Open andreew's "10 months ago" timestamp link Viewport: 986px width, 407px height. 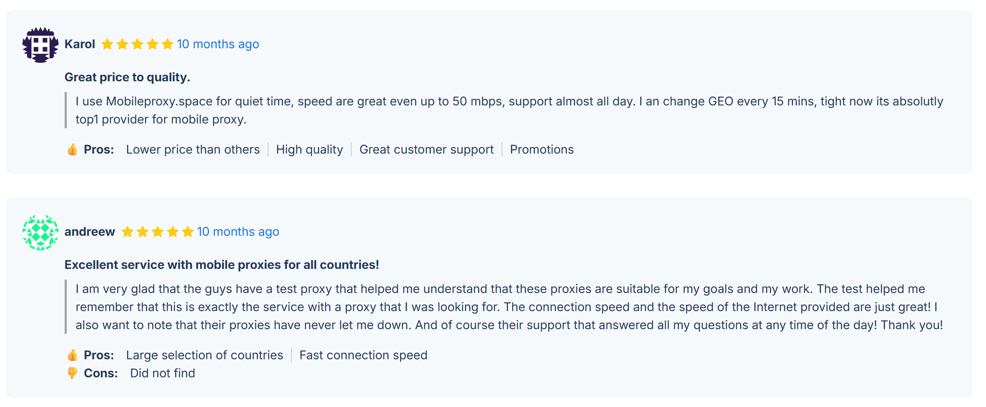click(238, 232)
